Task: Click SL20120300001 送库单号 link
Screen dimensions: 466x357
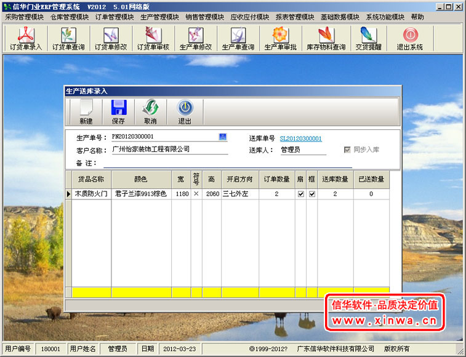Action: point(301,138)
